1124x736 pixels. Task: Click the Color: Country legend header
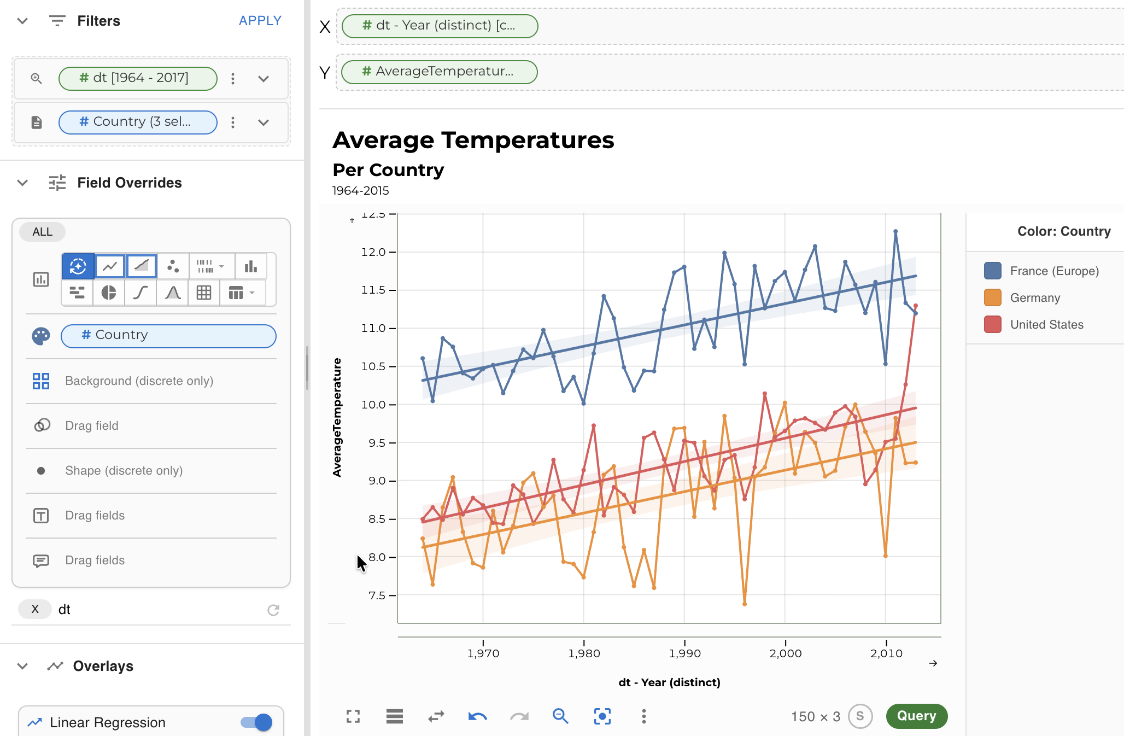tap(1064, 231)
